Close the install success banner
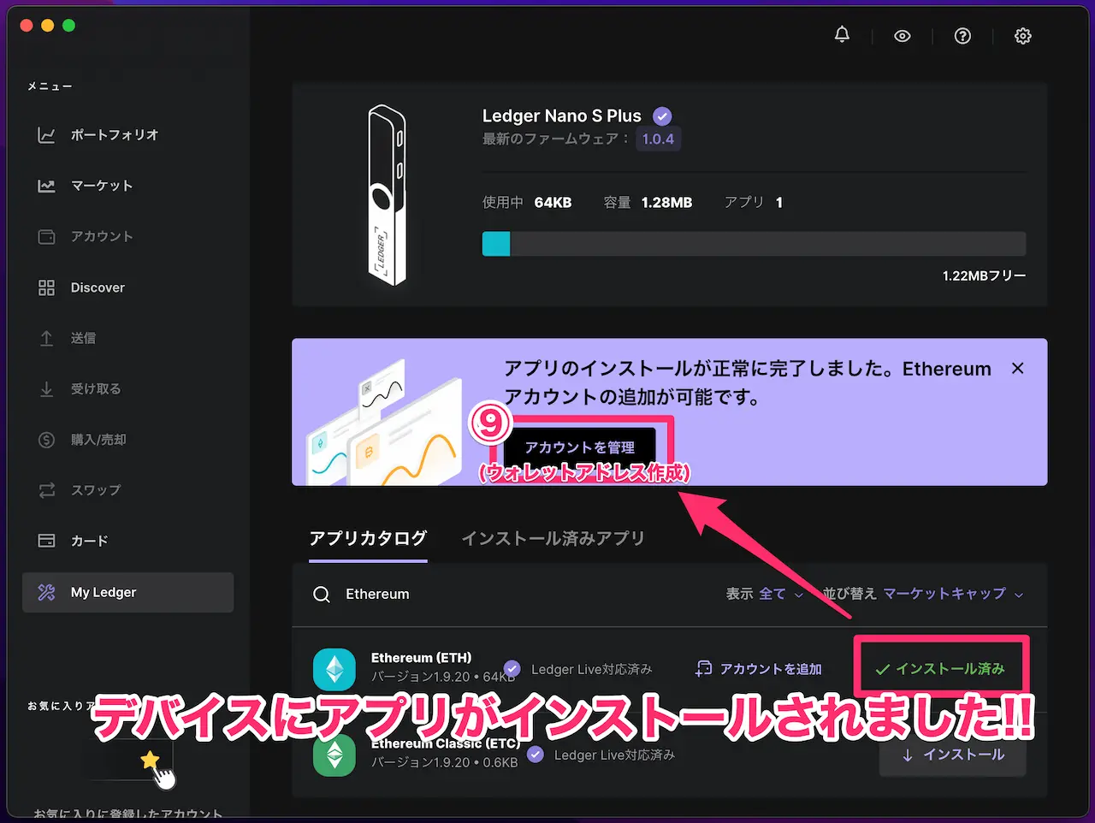Screen dimensions: 1095x823 (x=1017, y=368)
